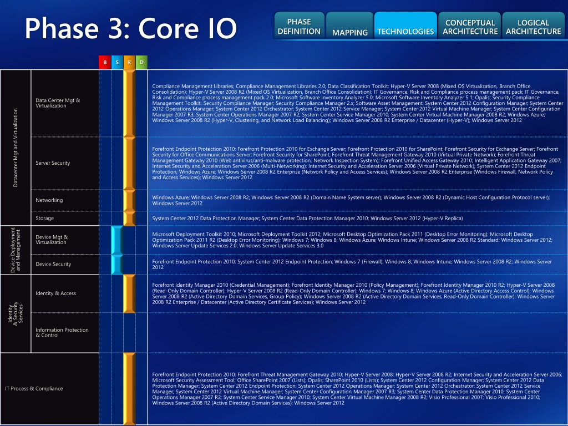
Task: Click the Microsoft Security Assessment Tool paragraph
Action: pos(357,389)
